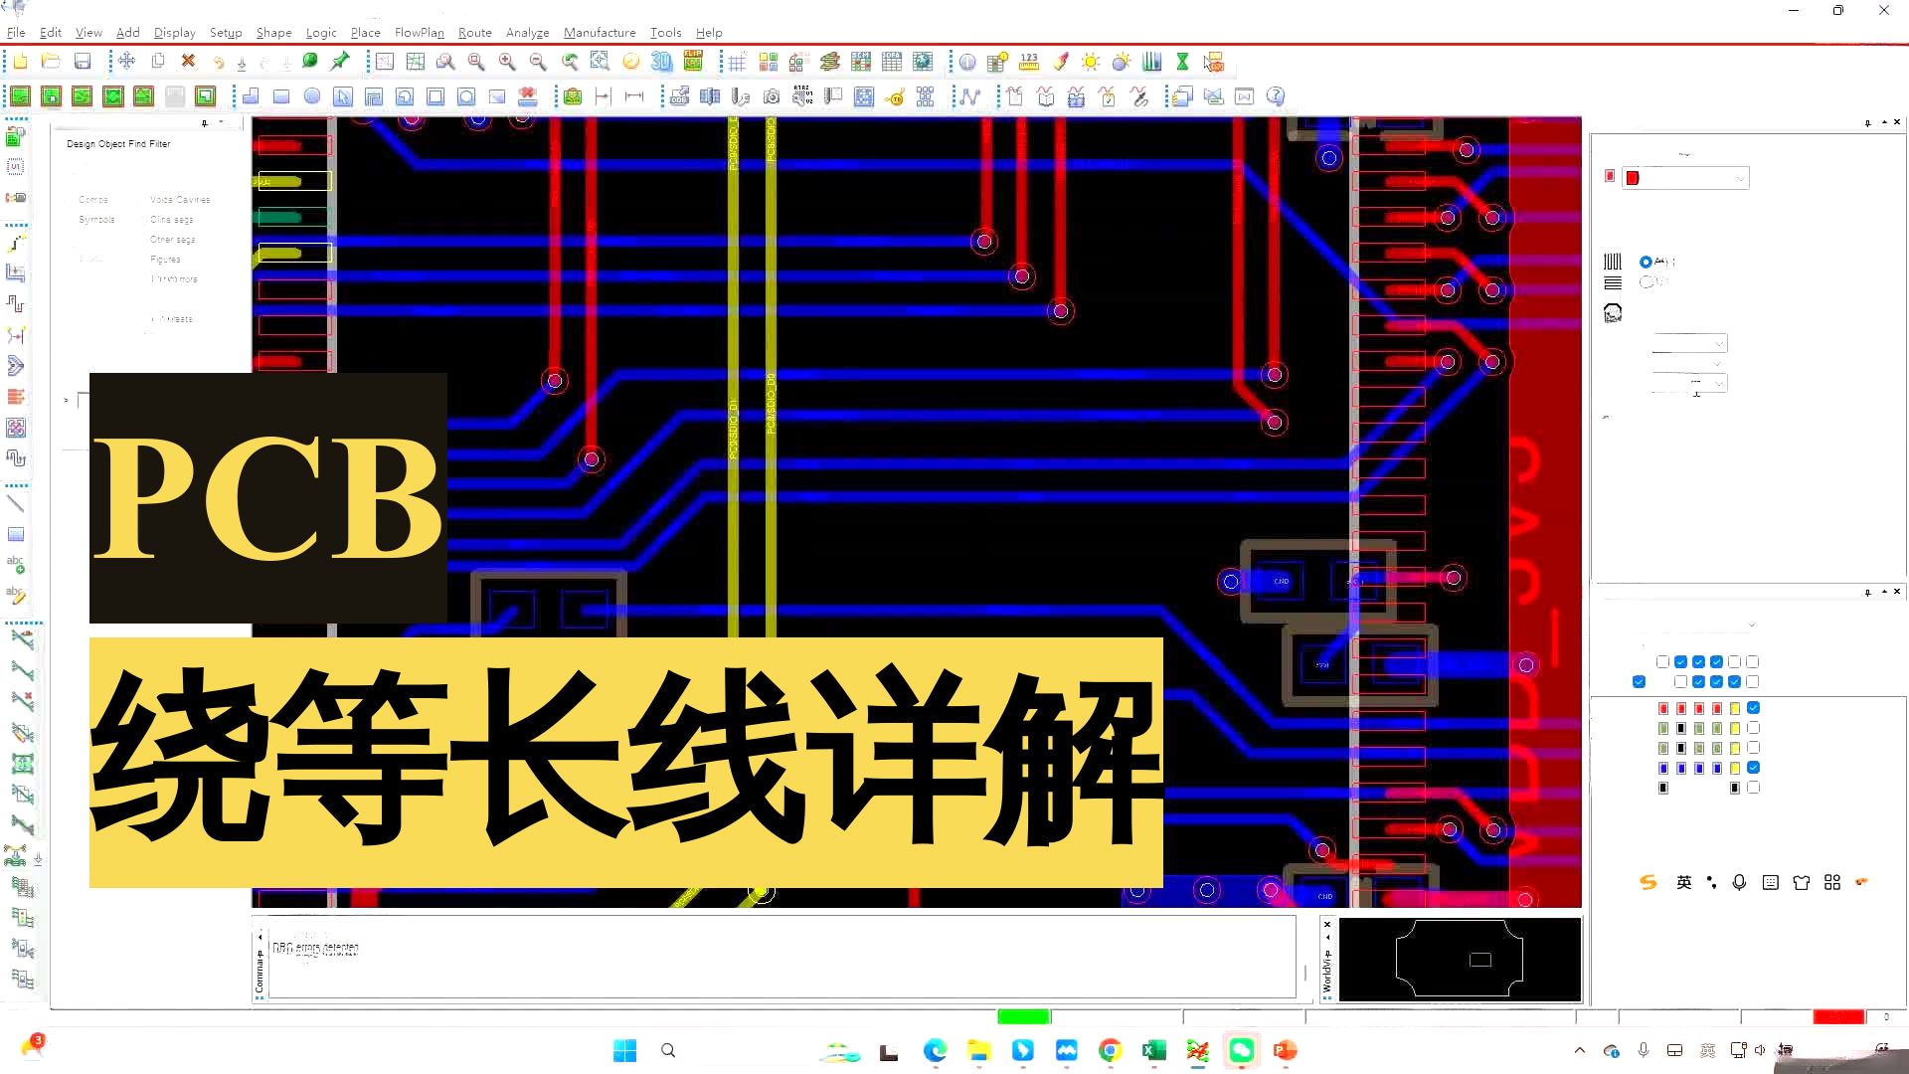1909x1074 pixels.
Task: Click the IME toolbar microphone button
Action: click(1739, 882)
